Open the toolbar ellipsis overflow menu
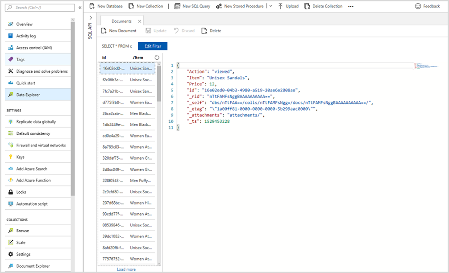The image size is (449, 273). click(350, 6)
